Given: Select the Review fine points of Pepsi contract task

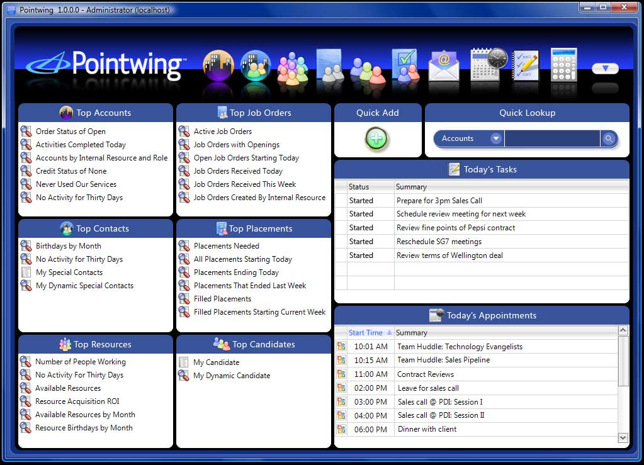Looking at the screenshot, I should pyautogui.click(x=456, y=228).
